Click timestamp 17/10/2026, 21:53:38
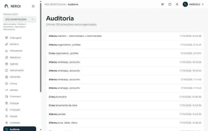The height and width of the screenshot is (131, 208). (190, 36)
